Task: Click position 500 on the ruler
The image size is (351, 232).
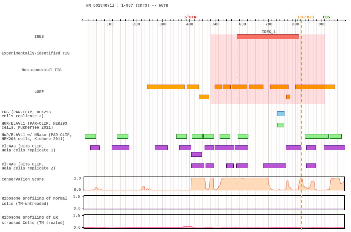Action: 216,24
